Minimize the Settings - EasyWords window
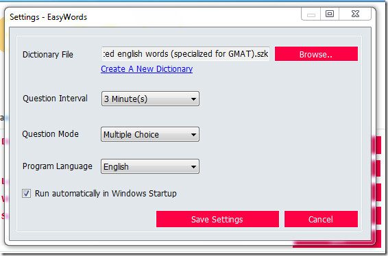 pyautogui.click(x=311, y=14)
